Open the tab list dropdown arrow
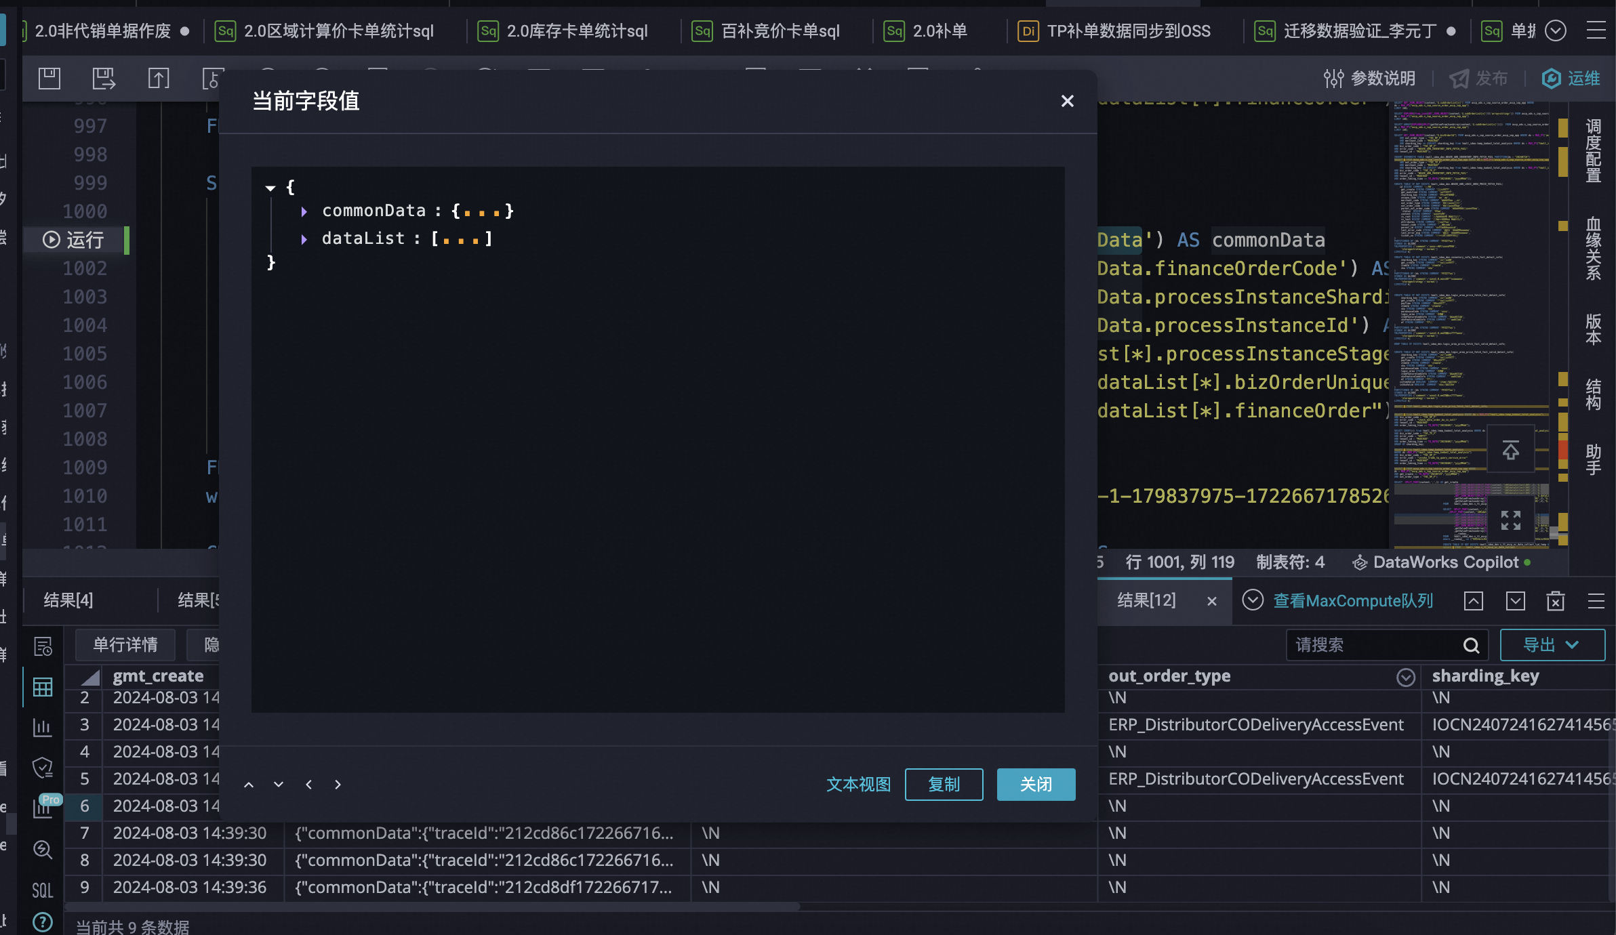 [x=1556, y=30]
